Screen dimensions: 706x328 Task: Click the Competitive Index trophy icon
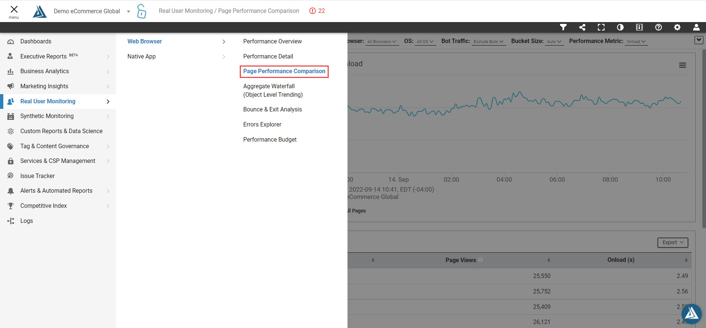tap(11, 206)
